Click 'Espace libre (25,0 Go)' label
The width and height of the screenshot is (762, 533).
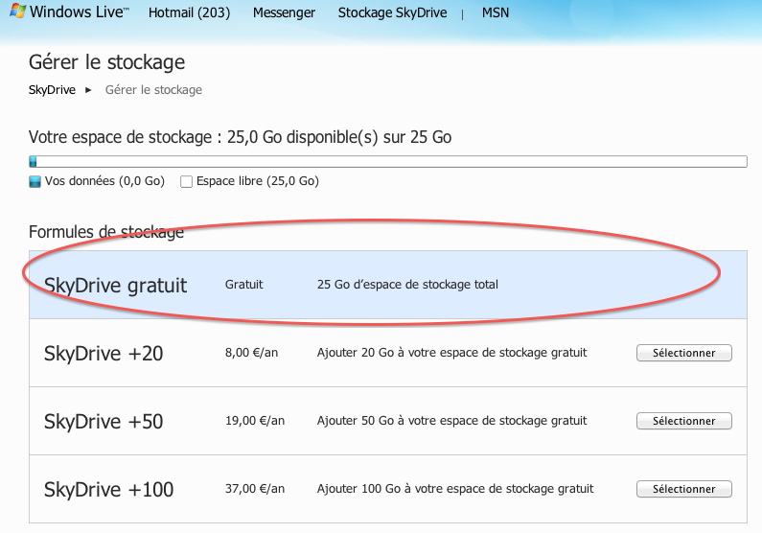tap(258, 181)
